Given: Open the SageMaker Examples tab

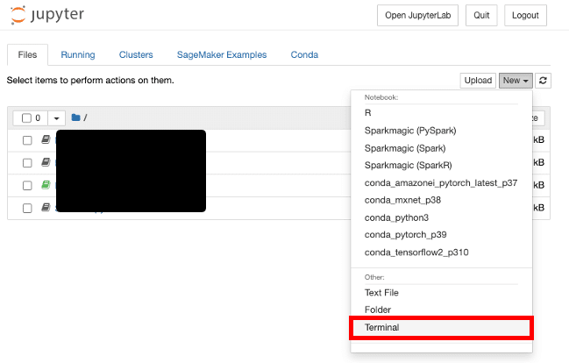Looking at the screenshot, I should [222, 55].
